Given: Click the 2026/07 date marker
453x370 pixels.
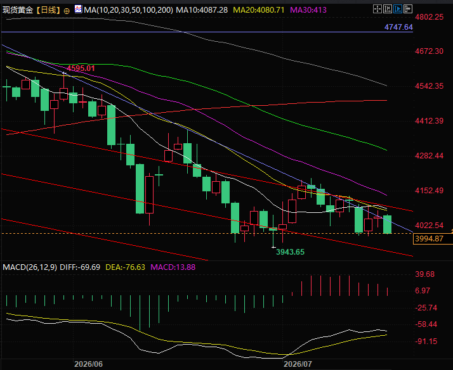Looking at the screenshot, I should [298, 364].
